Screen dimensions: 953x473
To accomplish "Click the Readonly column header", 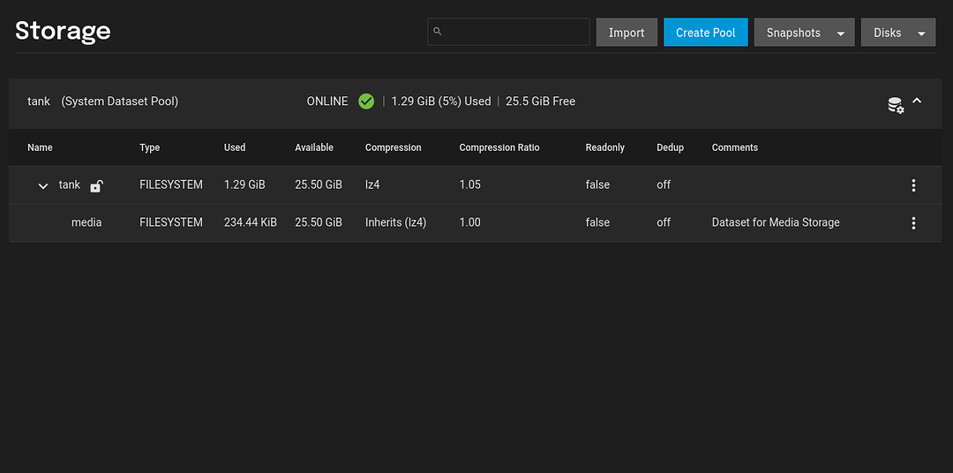I will tap(604, 147).
